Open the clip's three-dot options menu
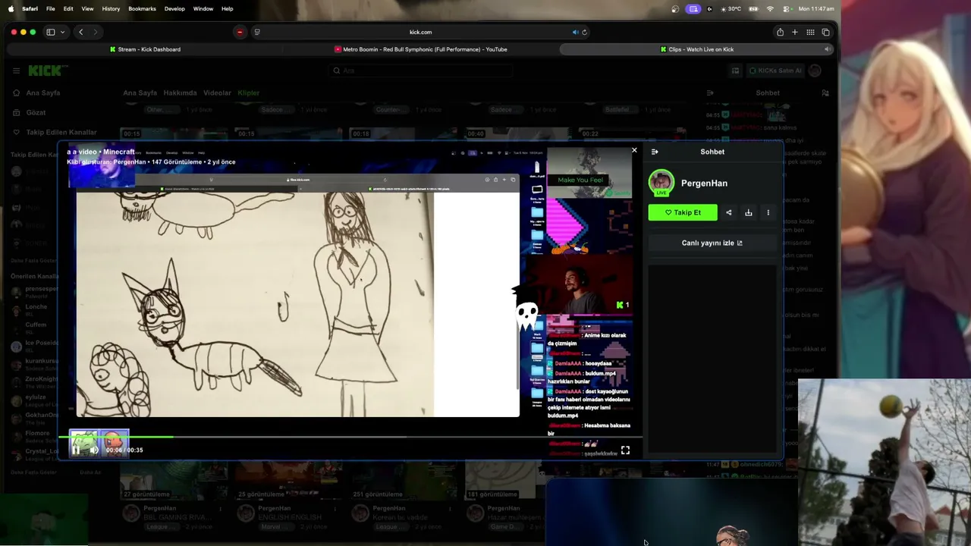This screenshot has height=546, width=971. click(x=768, y=212)
